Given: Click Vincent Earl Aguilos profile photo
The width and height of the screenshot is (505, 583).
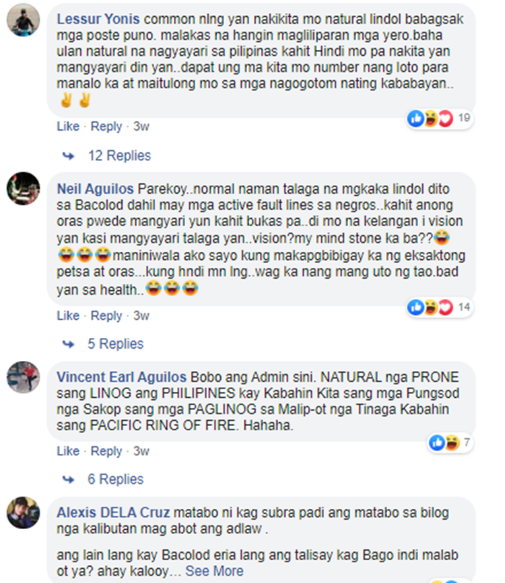Looking at the screenshot, I should 23,377.
